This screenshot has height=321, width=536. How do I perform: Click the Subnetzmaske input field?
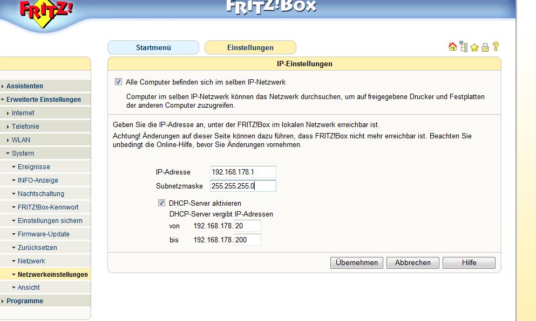point(243,186)
